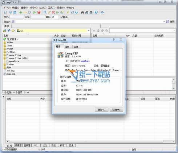Click the 确定(O) button
The height and width of the screenshot is (153, 178).
[101, 110]
